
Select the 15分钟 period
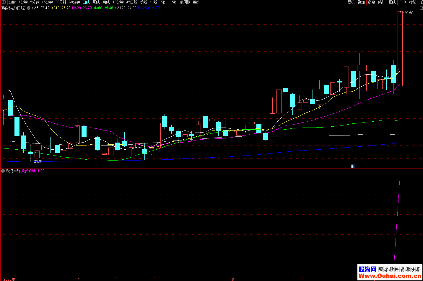(47, 2)
